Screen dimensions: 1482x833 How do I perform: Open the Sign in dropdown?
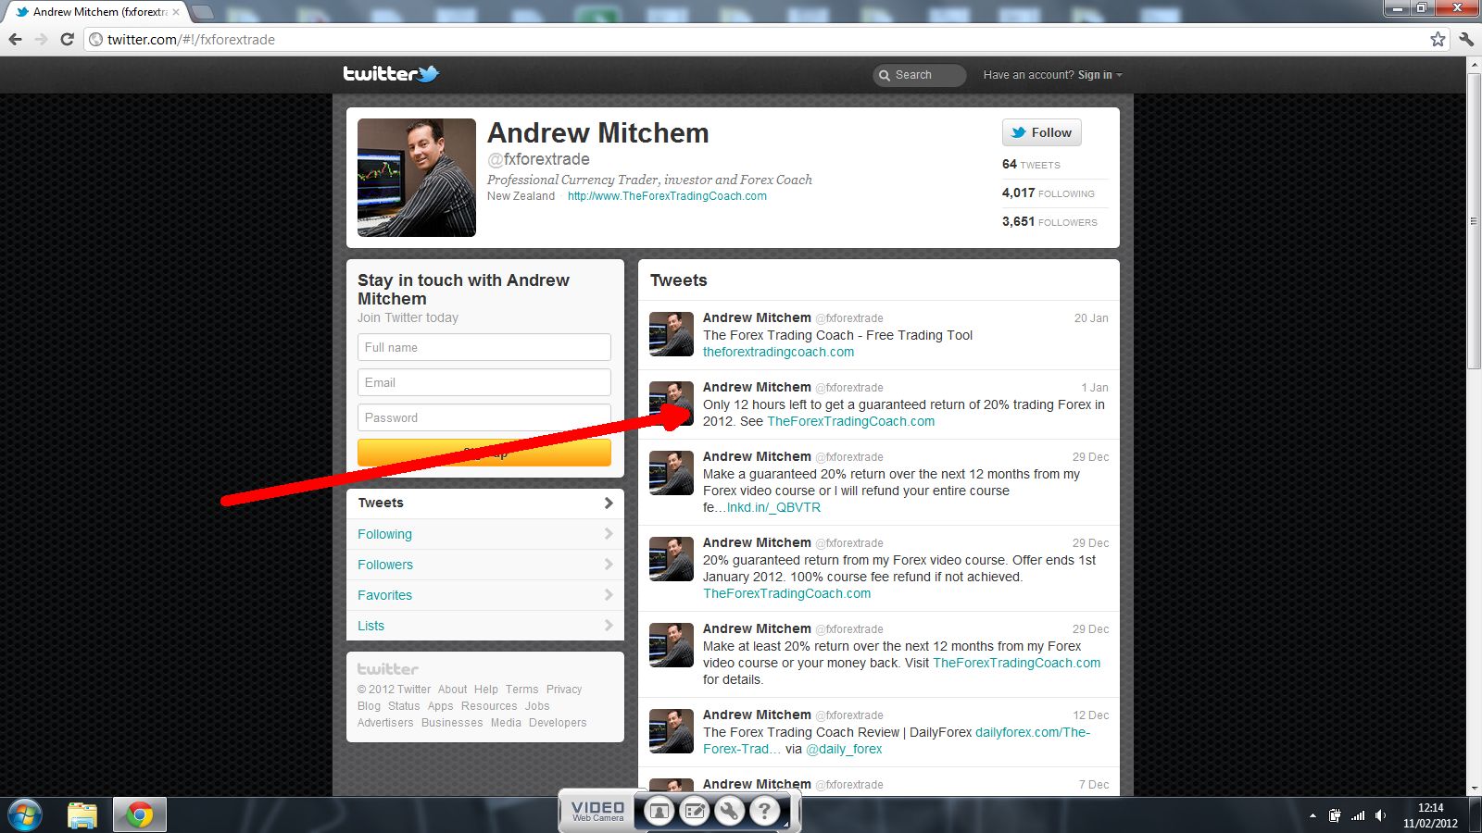[x=1099, y=75]
